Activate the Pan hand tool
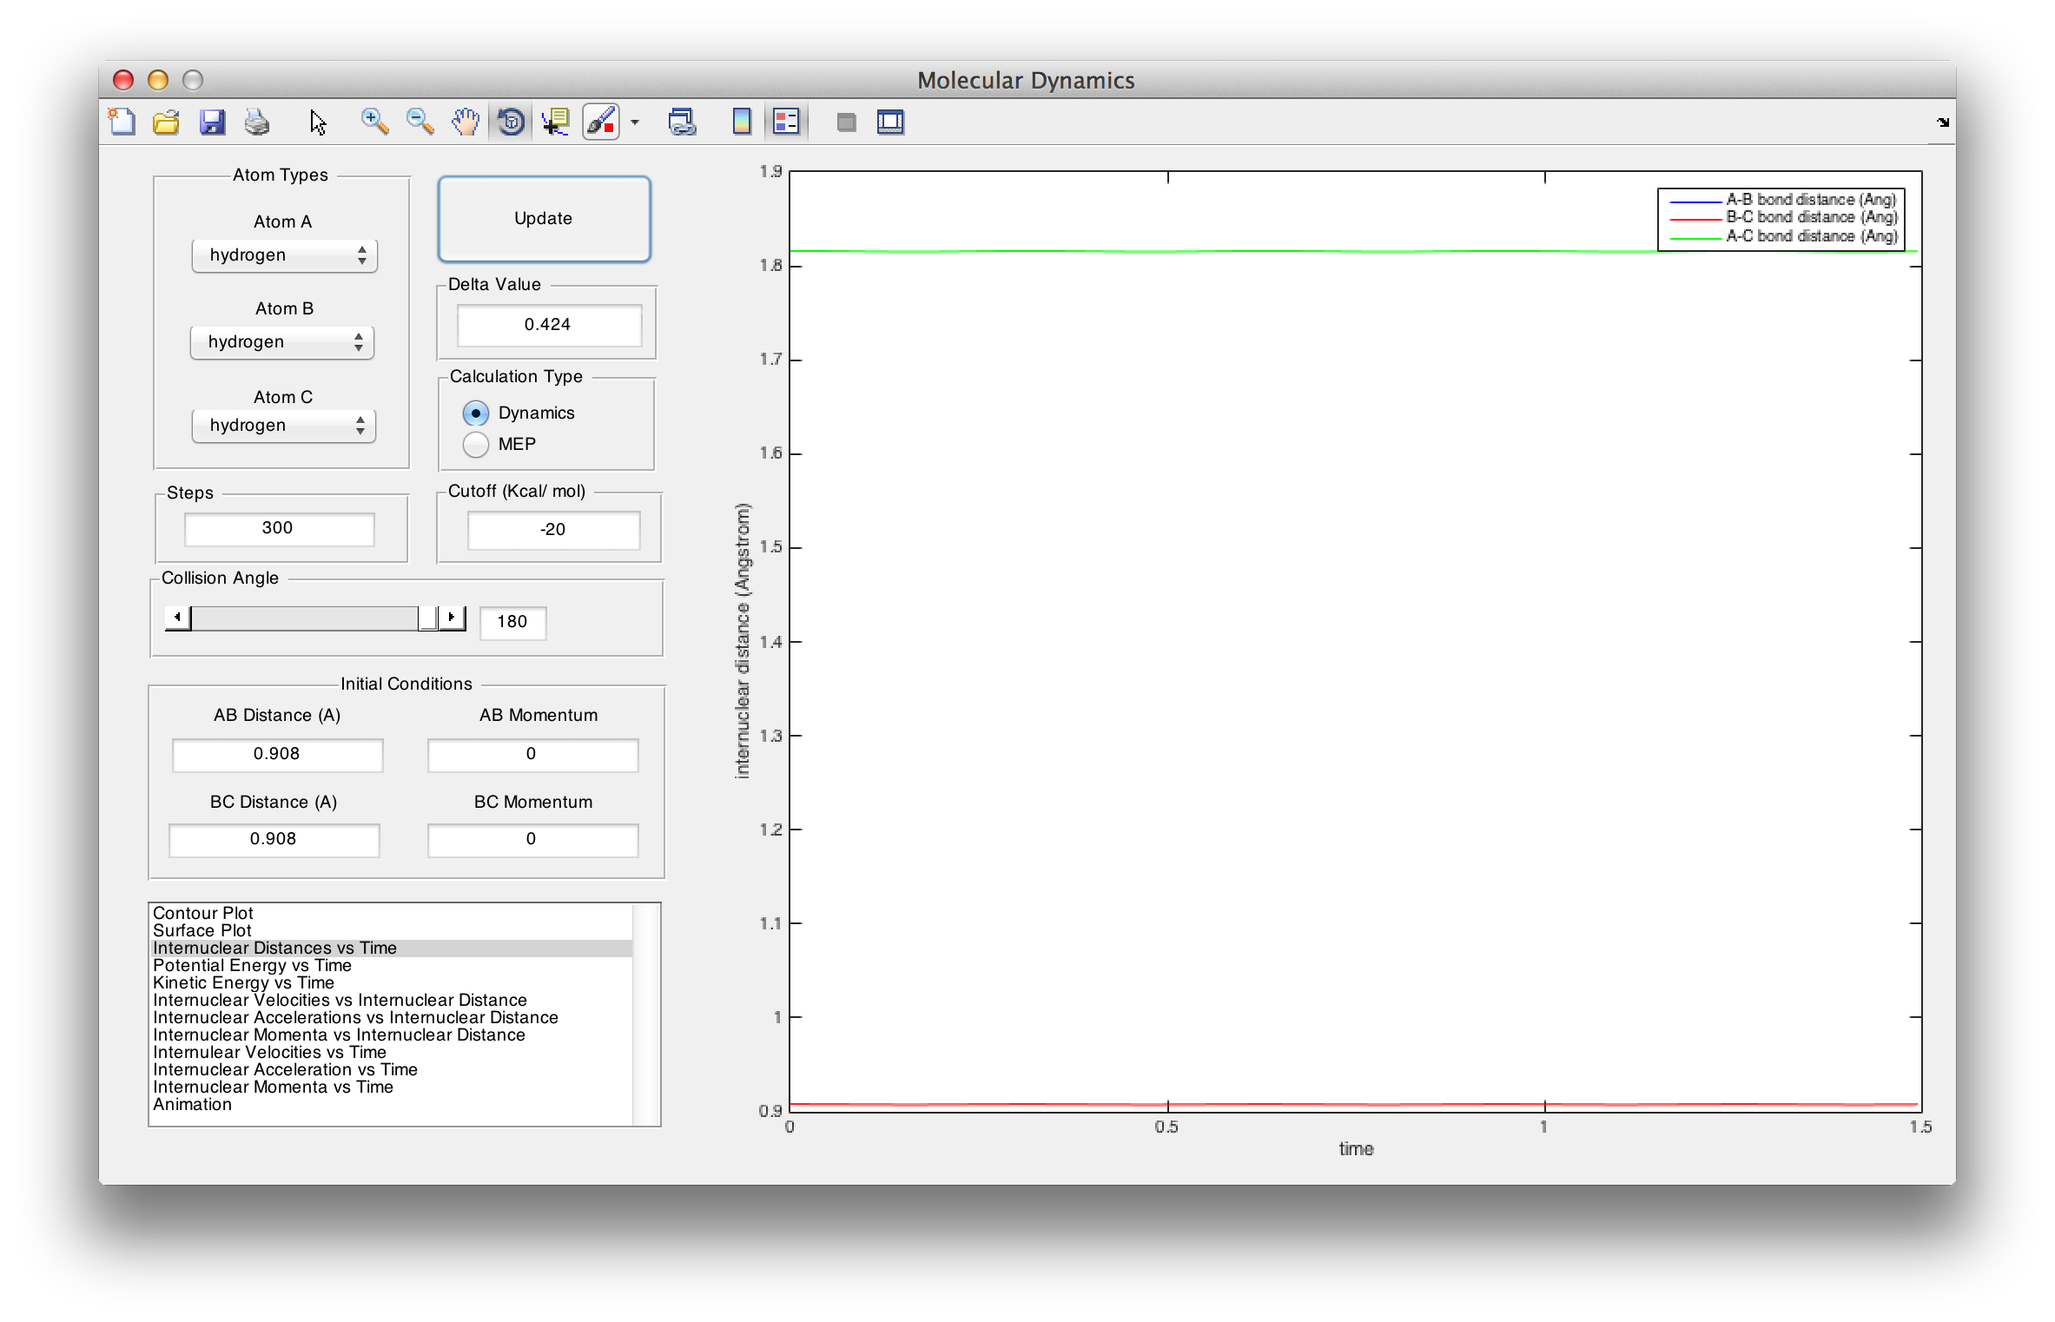2055x1322 pixels. point(466,122)
